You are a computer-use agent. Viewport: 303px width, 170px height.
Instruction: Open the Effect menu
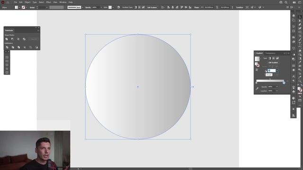(x=48, y=2)
